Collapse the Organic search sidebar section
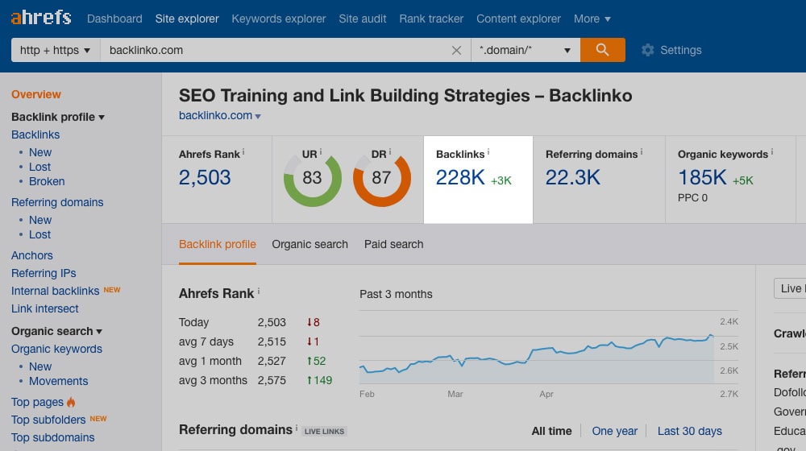The image size is (806, 451). 56,331
